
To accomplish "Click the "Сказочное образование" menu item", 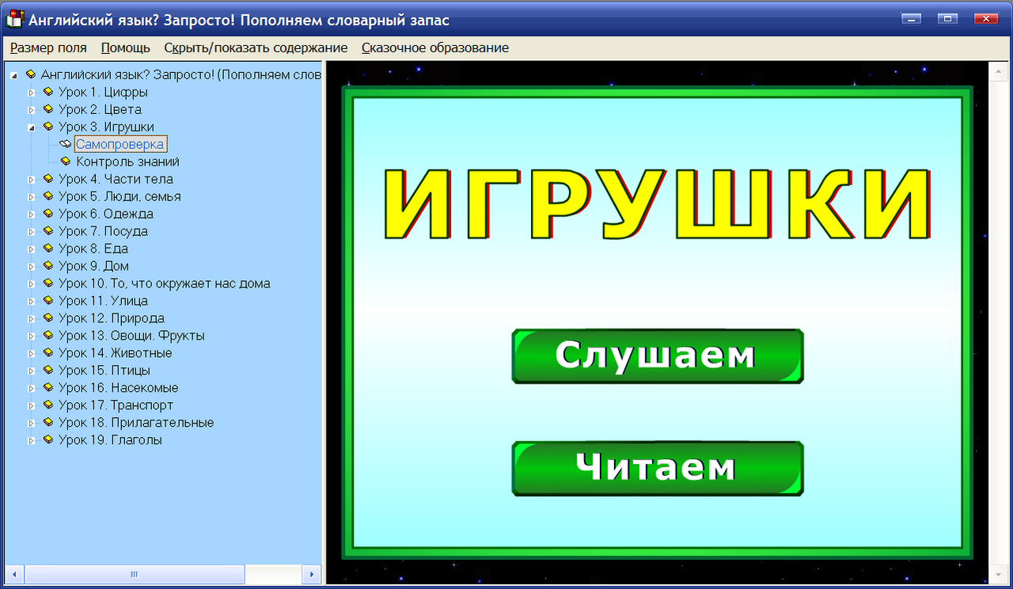I will 434,47.
